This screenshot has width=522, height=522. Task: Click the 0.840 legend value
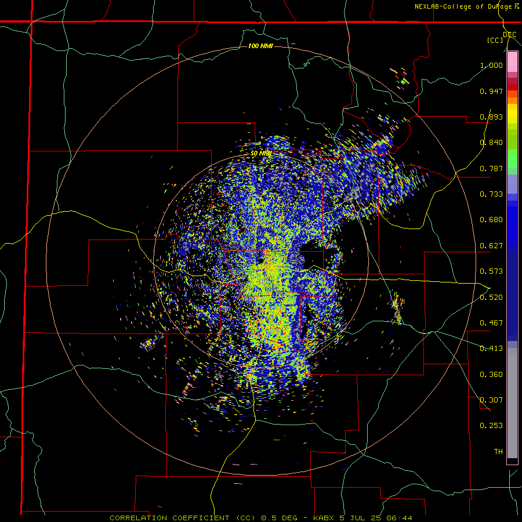[491, 143]
